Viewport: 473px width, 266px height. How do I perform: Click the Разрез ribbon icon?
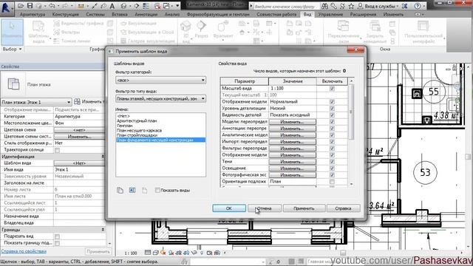coord(201,30)
